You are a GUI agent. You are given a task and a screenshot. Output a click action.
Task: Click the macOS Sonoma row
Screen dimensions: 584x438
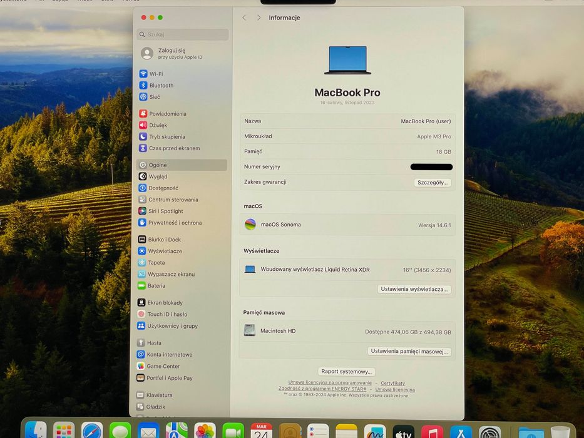347,225
